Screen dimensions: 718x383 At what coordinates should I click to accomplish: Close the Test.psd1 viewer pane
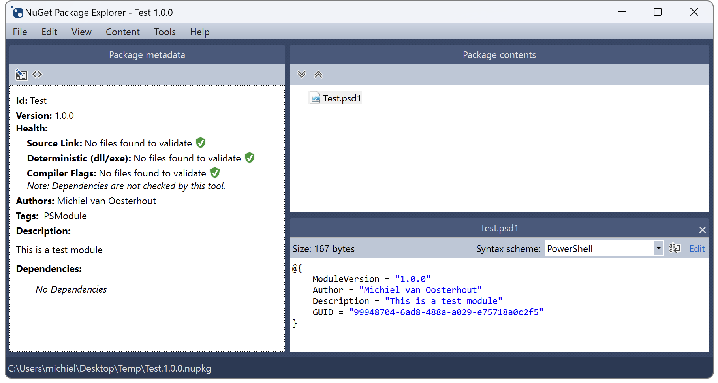point(702,229)
